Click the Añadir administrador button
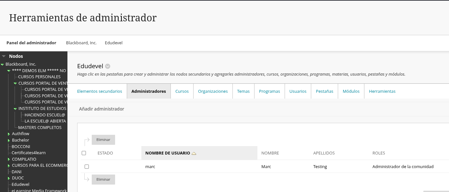Viewport: 449px width, 192px height. 101,109
